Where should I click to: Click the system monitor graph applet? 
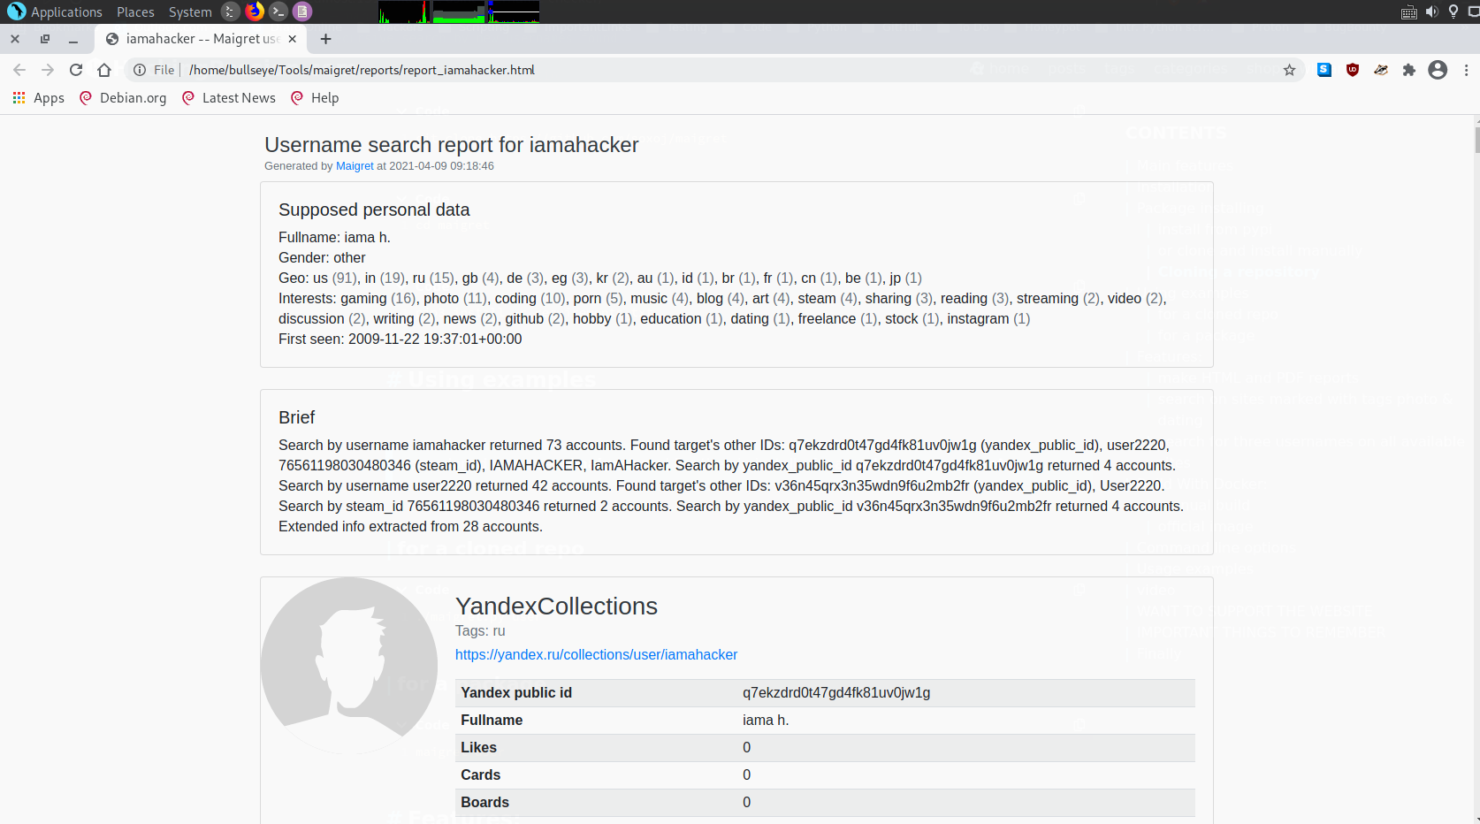459,11
